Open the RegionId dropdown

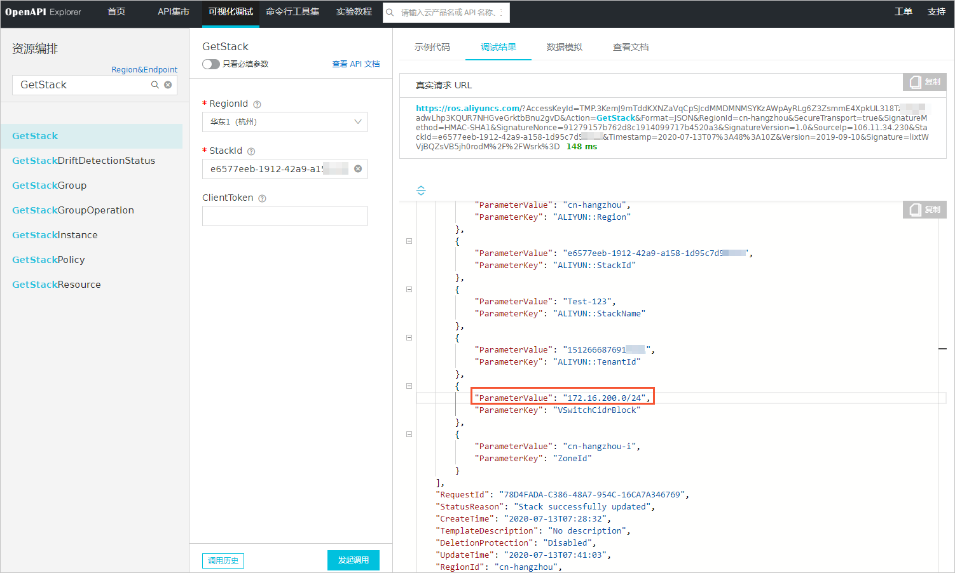click(285, 122)
